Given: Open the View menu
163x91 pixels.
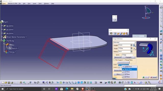Looking at the screenshot, I should pos(29,4).
